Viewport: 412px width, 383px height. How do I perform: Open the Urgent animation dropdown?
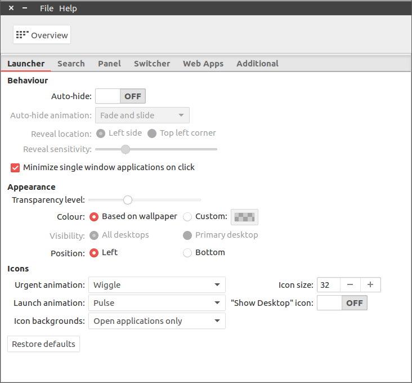[157, 284]
